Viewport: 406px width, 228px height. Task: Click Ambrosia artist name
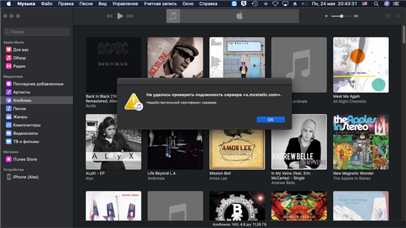(x=156, y=179)
